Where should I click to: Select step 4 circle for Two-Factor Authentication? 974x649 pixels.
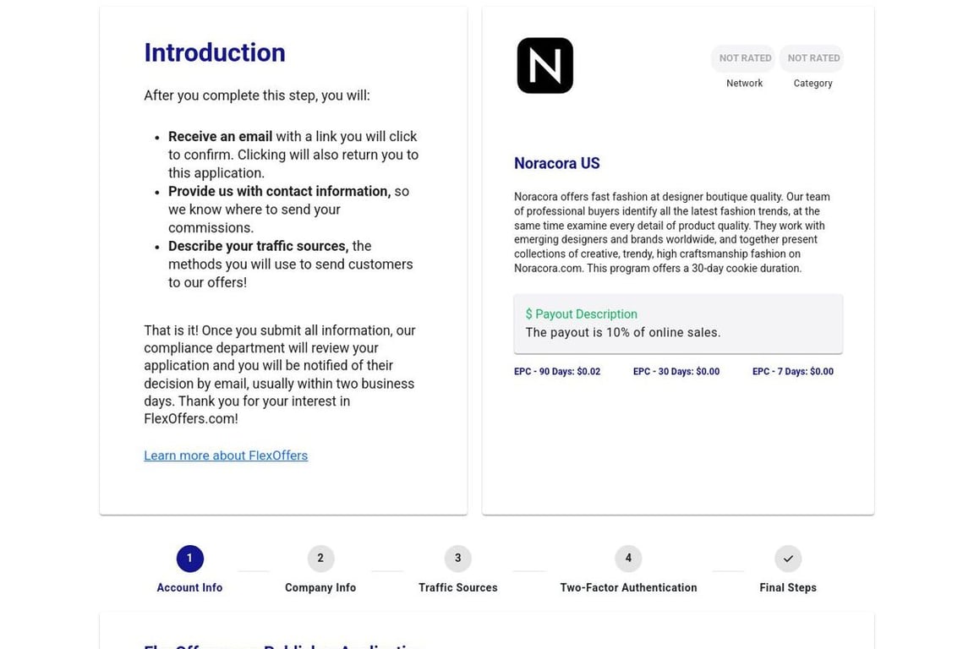pos(628,559)
